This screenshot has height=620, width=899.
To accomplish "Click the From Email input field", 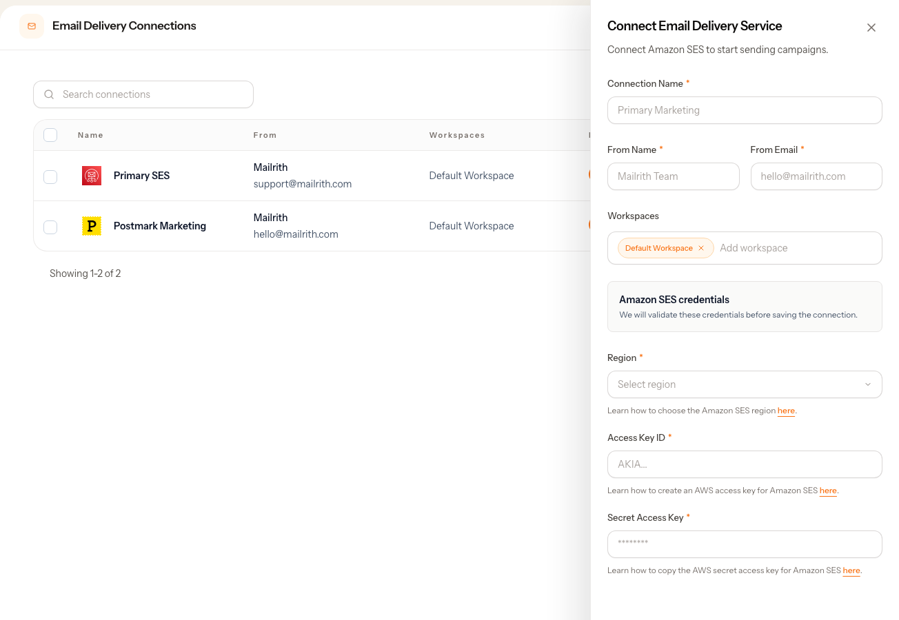I will (816, 176).
